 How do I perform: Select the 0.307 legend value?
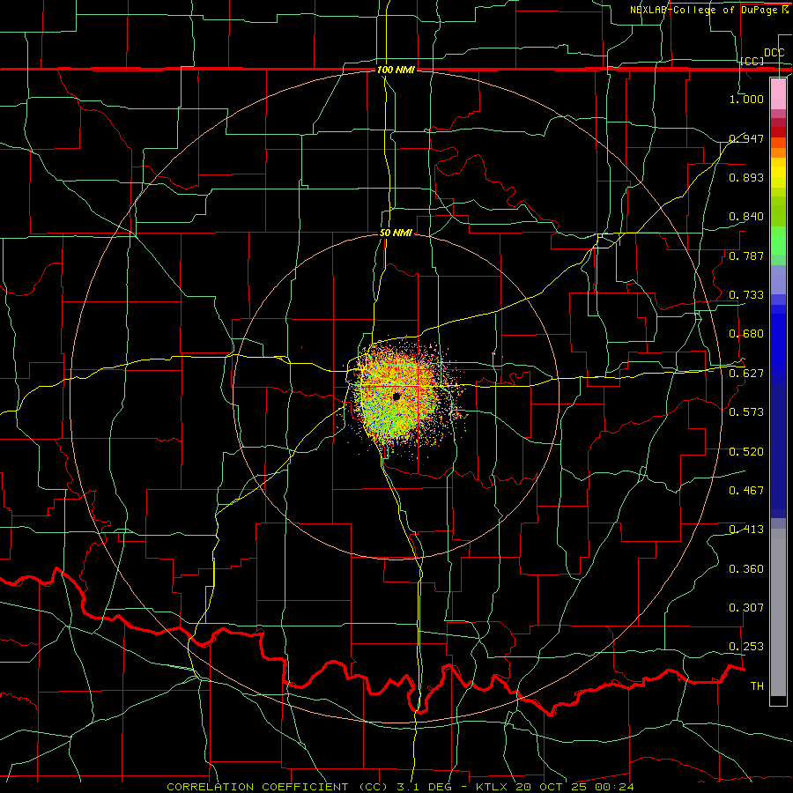coord(746,608)
